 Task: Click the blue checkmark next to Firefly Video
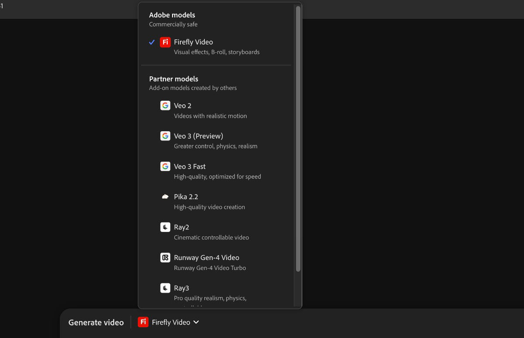point(152,42)
